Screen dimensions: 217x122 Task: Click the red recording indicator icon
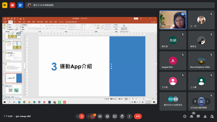pos(12,5)
